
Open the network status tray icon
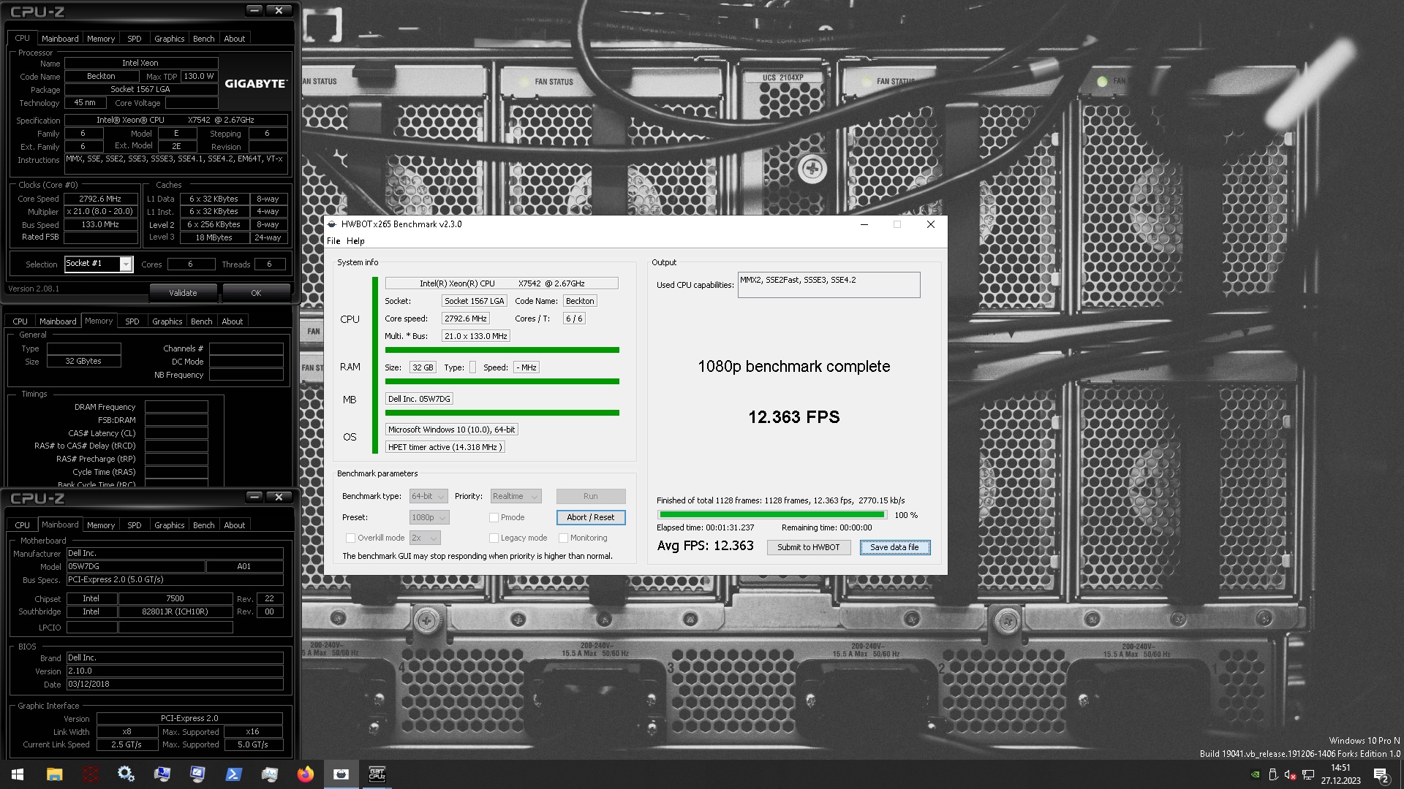tap(1308, 775)
